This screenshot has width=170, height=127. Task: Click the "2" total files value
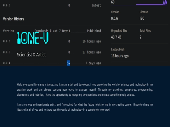140,37
